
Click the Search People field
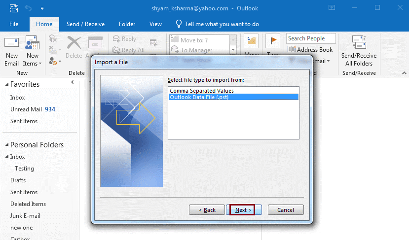click(x=311, y=38)
